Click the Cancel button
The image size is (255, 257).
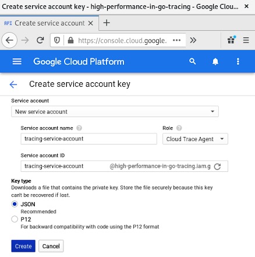[x=51, y=246]
